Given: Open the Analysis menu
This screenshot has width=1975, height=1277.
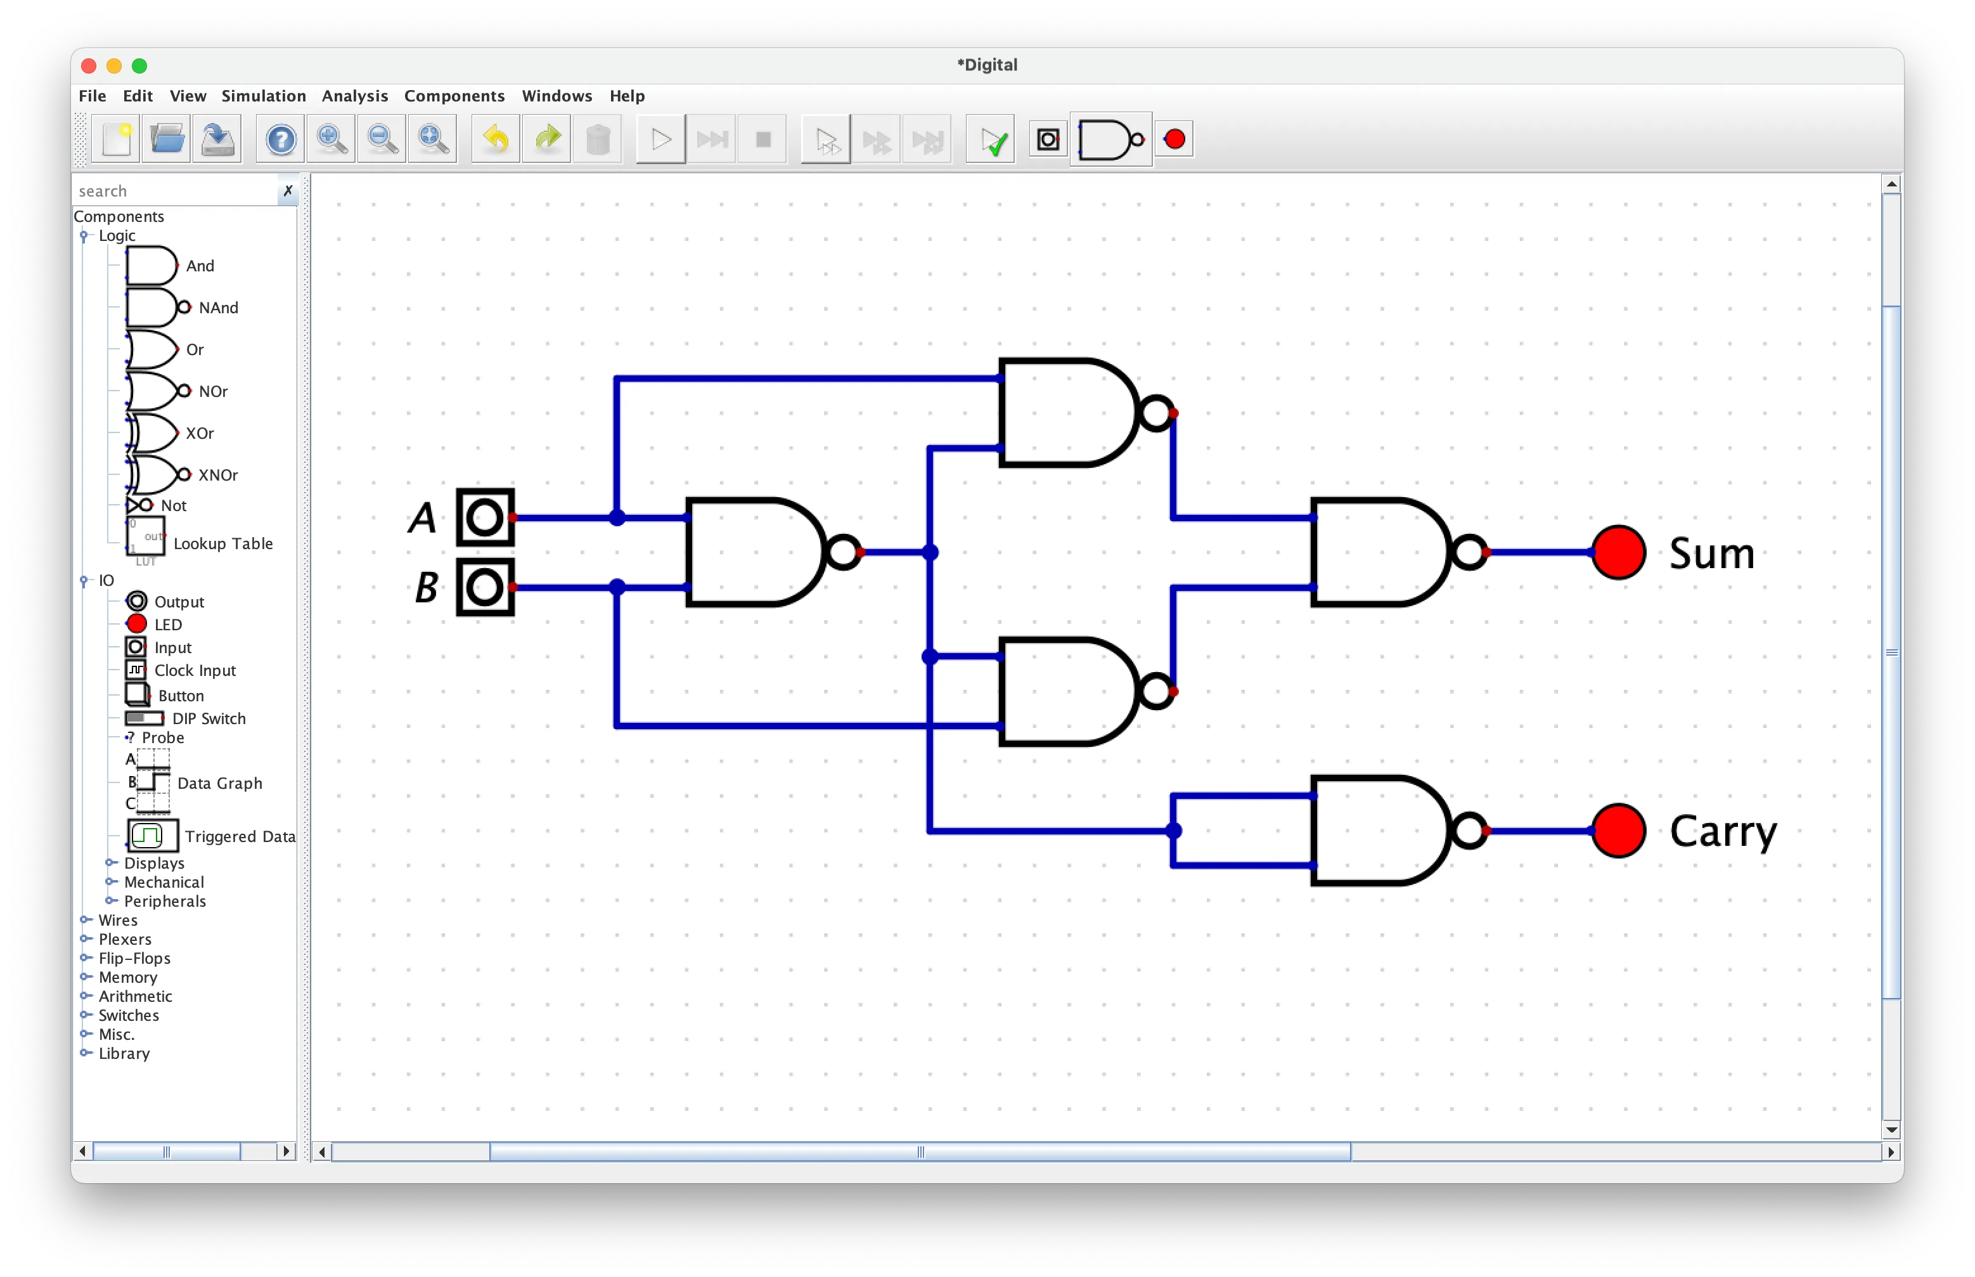Looking at the screenshot, I should (x=355, y=96).
